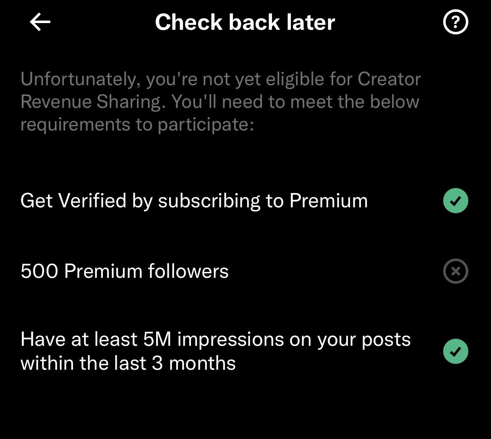Tap the word Verified in first requirement
The width and height of the screenshot is (491, 439).
92,201
